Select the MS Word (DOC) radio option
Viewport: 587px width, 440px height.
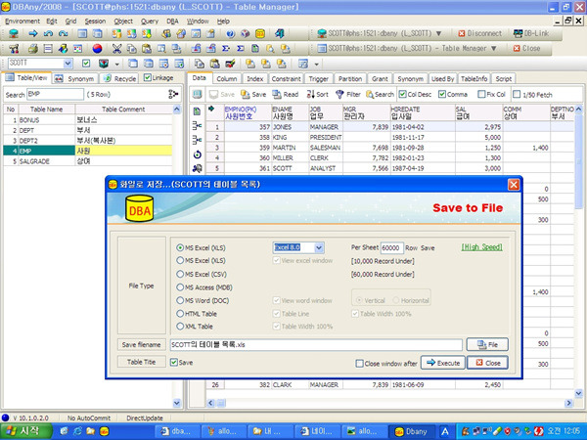(x=180, y=300)
